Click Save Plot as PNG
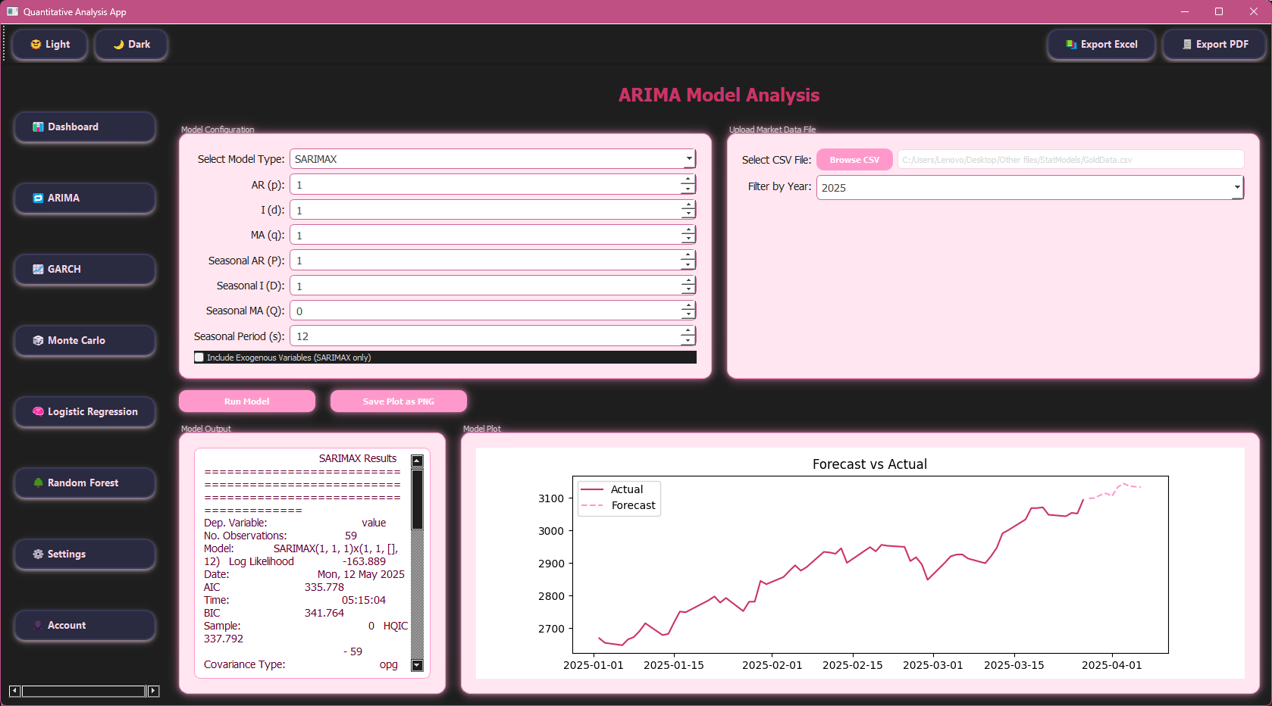Image resolution: width=1272 pixels, height=706 pixels. click(x=399, y=401)
